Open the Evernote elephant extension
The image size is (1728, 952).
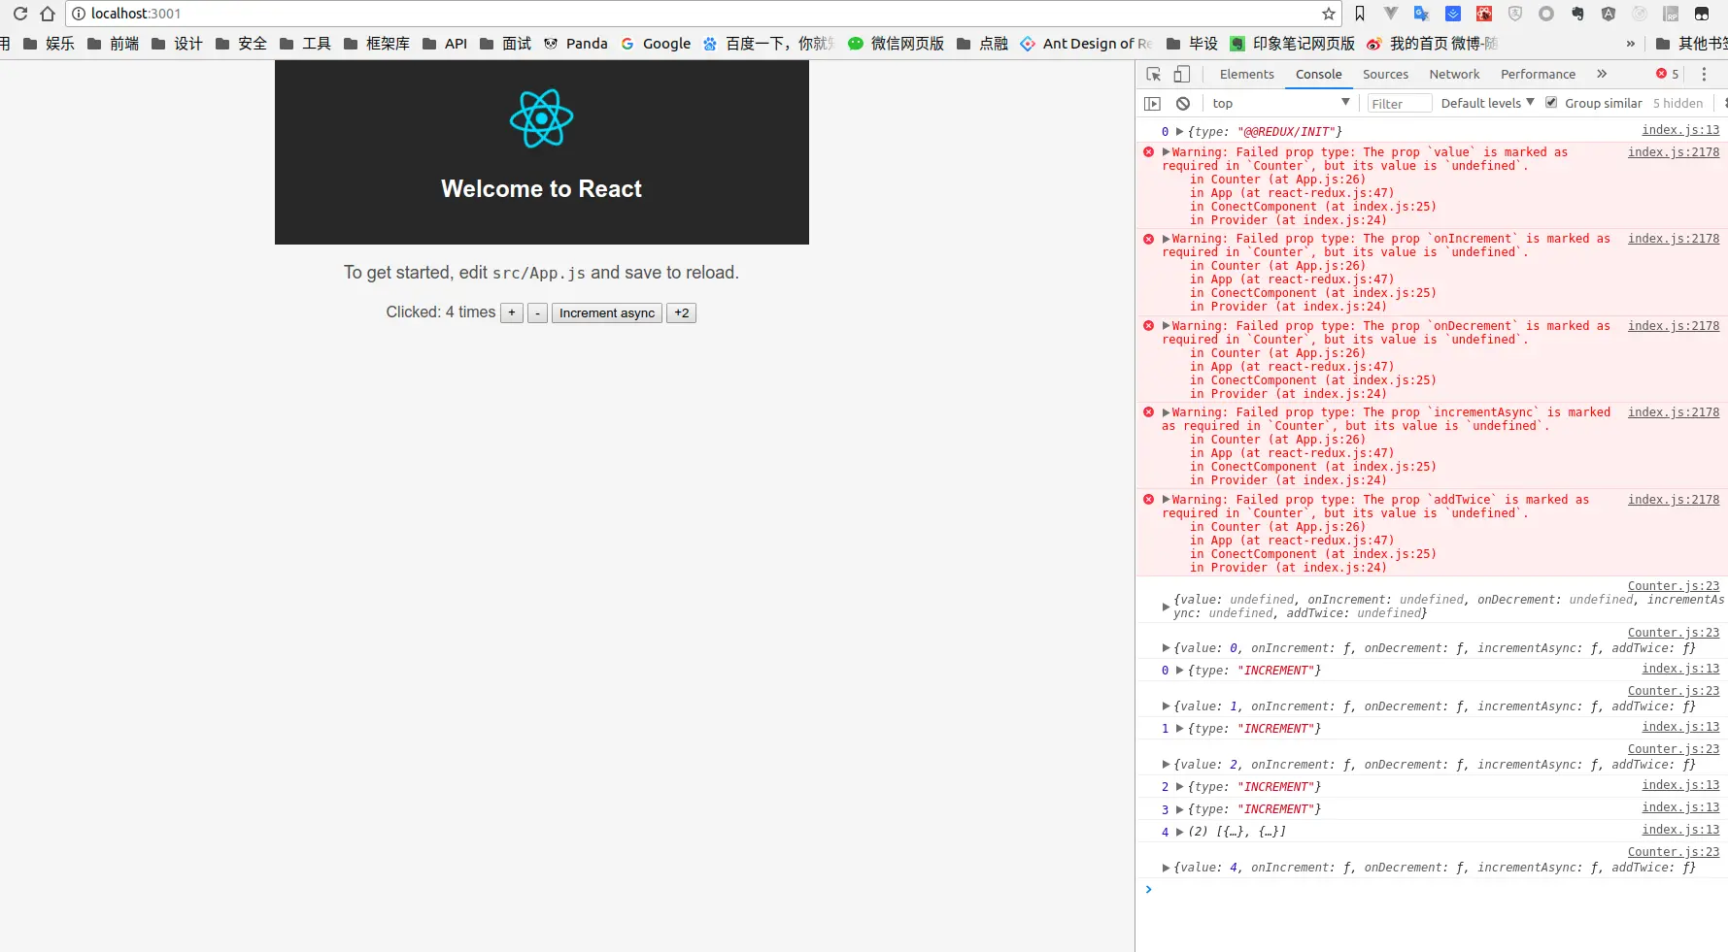tap(1577, 14)
